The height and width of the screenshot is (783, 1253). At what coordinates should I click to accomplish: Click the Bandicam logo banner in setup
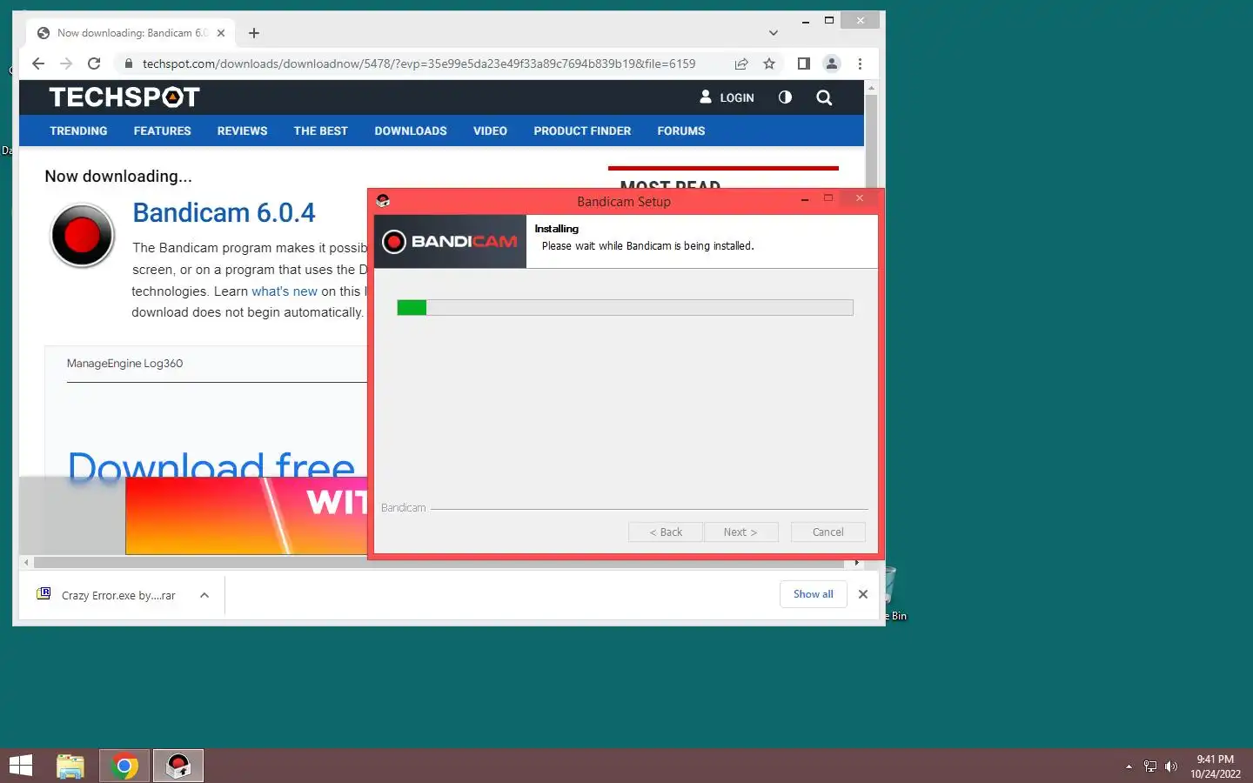[450, 241]
